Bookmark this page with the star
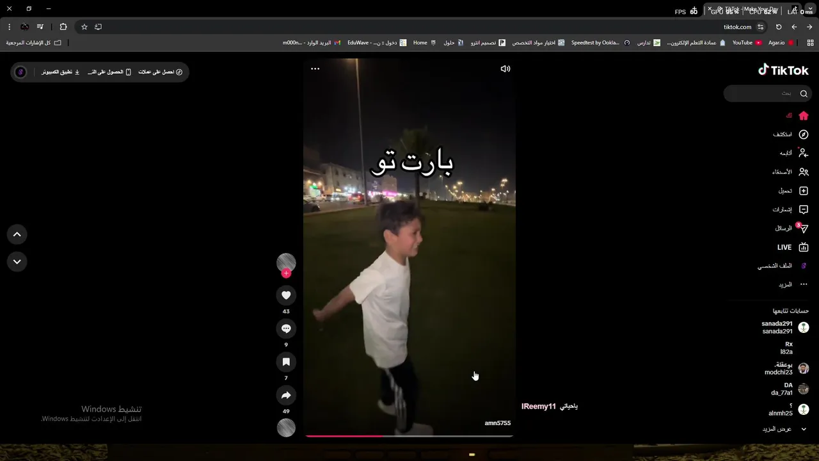819x461 pixels. tap(84, 27)
